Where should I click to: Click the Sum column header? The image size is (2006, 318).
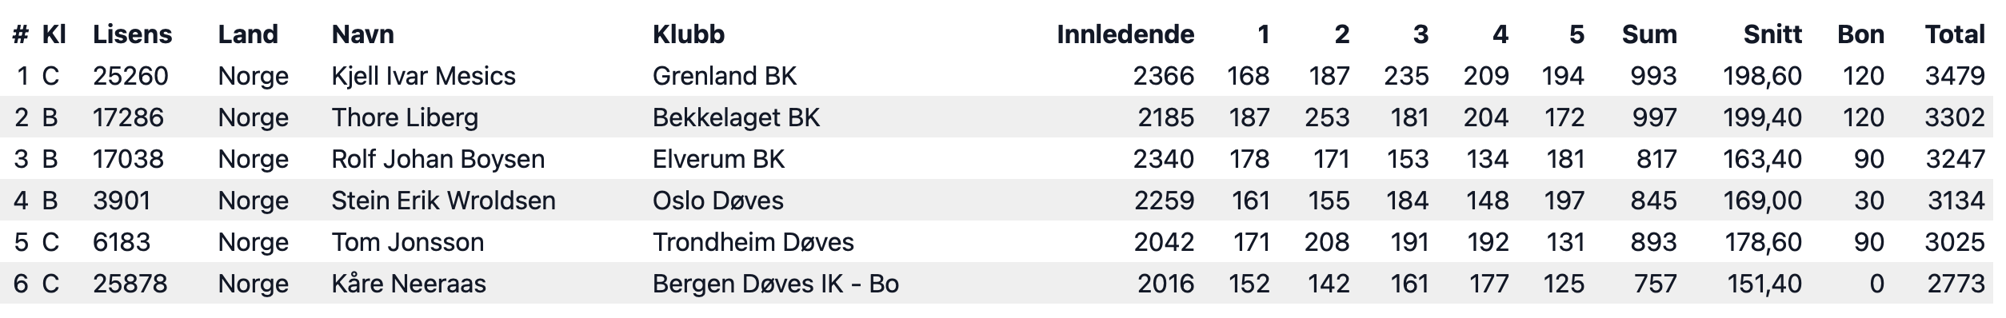pyautogui.click(x=1649, y=34)
